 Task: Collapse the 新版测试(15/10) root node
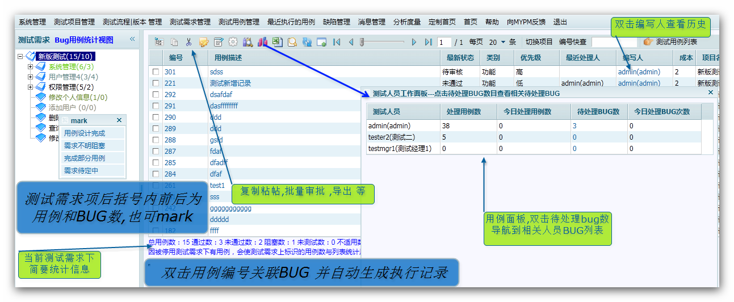coord(20,57)
